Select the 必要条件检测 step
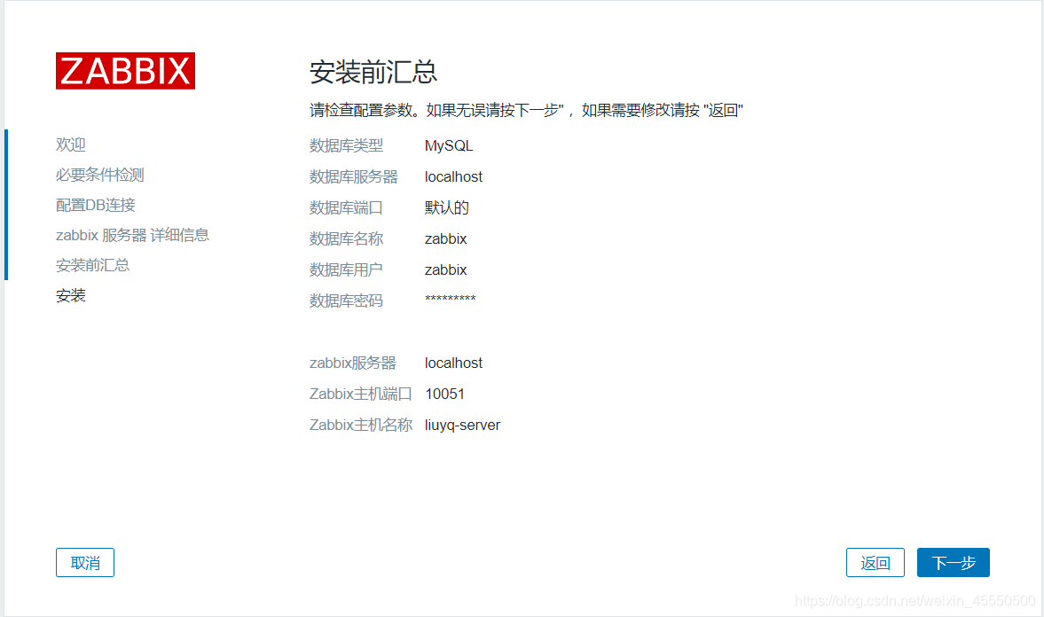This screenshot has width=1044, height=617. pyautogui.click(x=100, y=175)
